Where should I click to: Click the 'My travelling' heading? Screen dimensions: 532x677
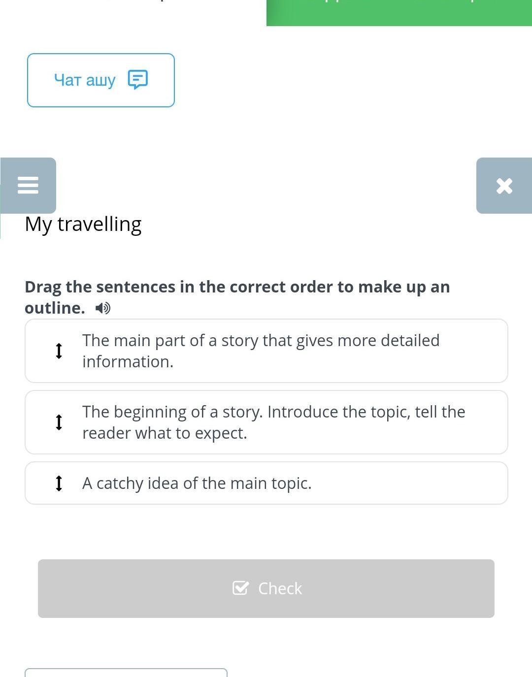click(83, 224)
